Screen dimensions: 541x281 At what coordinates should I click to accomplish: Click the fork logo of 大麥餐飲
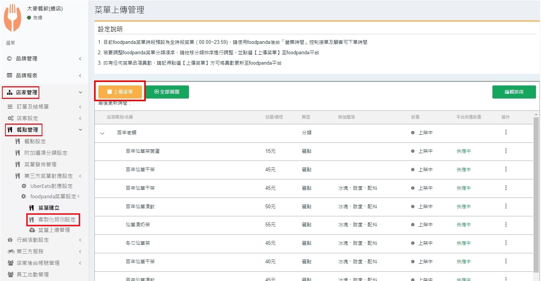click(x=13, y=18)
